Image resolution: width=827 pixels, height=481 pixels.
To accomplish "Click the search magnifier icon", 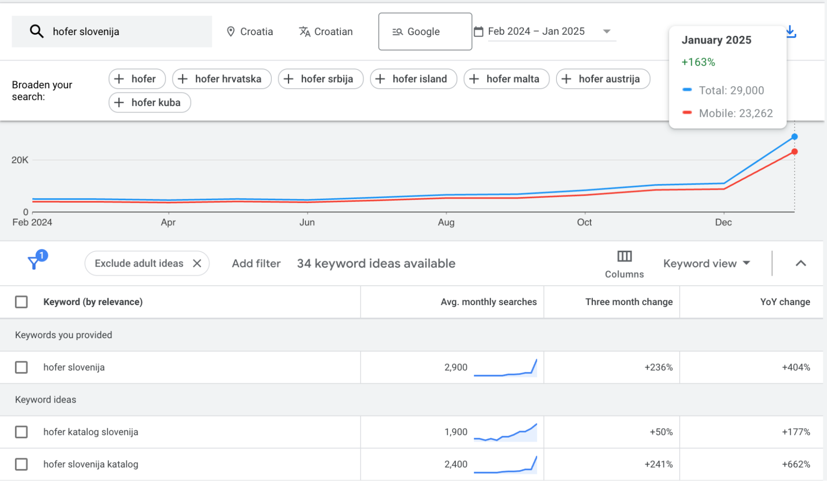I will coord(36,31).
